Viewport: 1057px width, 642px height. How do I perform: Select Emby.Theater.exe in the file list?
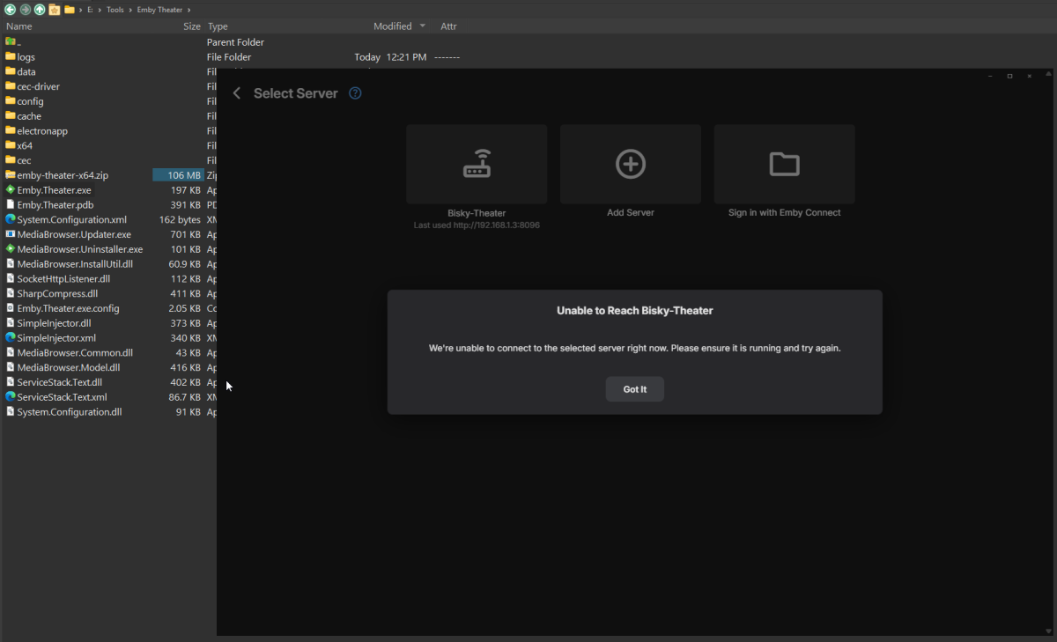54,190
